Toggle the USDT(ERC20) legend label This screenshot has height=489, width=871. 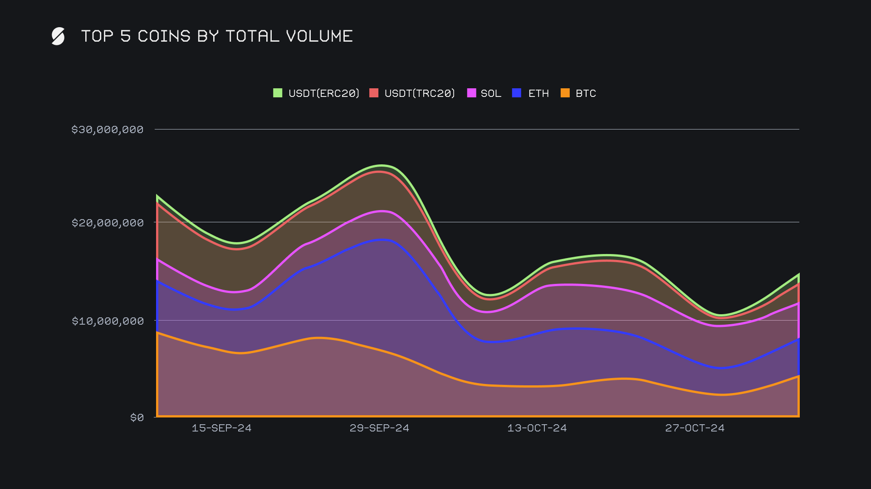(324, 93)
